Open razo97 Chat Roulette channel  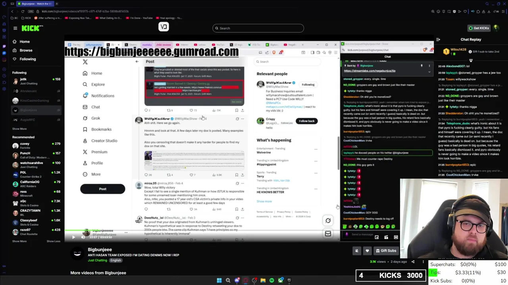tap(36, 232)
